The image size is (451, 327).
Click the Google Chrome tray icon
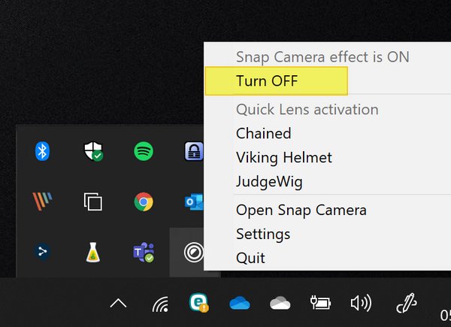point(144,201)
